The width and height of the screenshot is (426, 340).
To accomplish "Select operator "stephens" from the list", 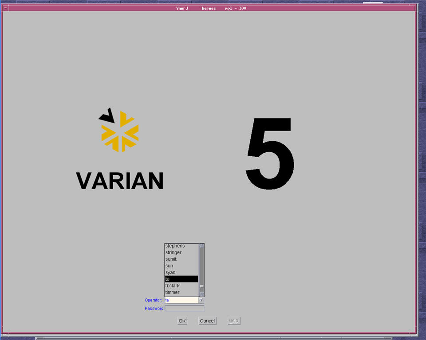I will (x=181, y=246).
